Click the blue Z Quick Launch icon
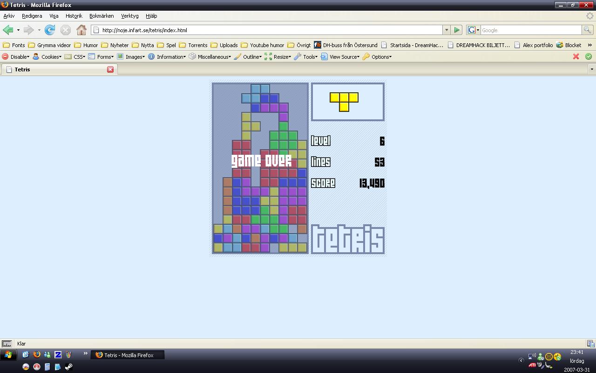596x373 pixels. pos(58,355)
